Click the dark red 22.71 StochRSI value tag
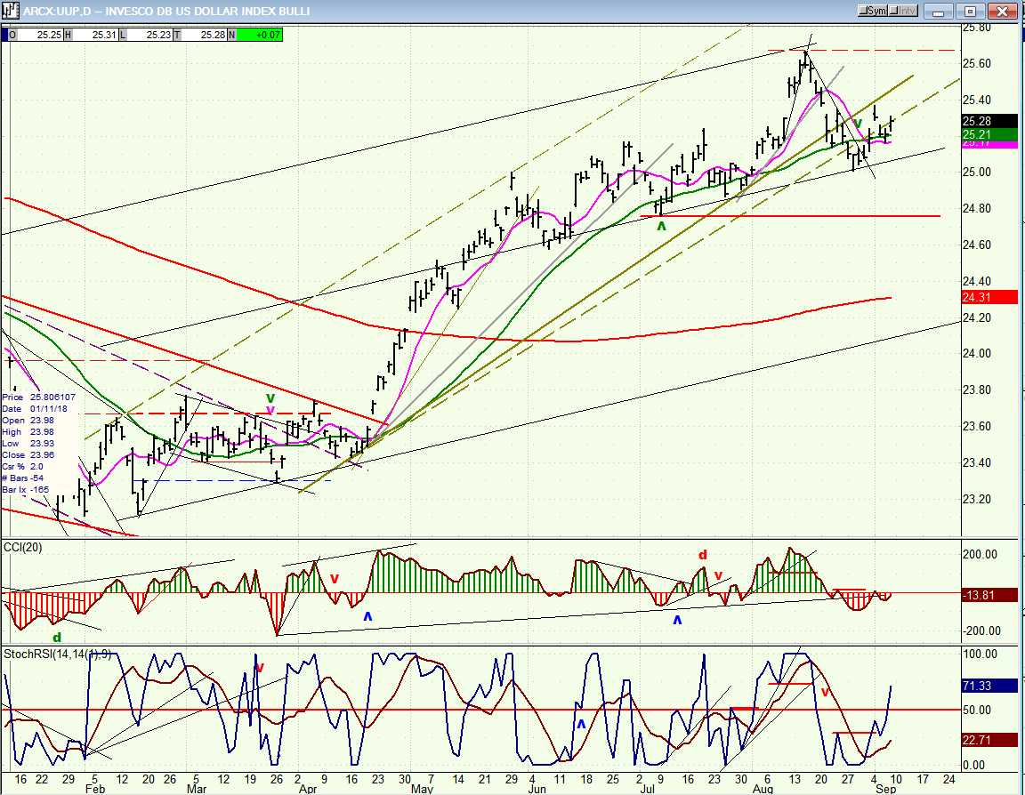 (989, 740)
